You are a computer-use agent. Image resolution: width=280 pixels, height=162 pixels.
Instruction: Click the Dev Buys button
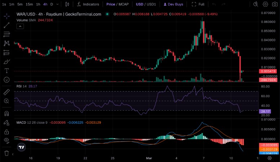click(x=173, y=4)
